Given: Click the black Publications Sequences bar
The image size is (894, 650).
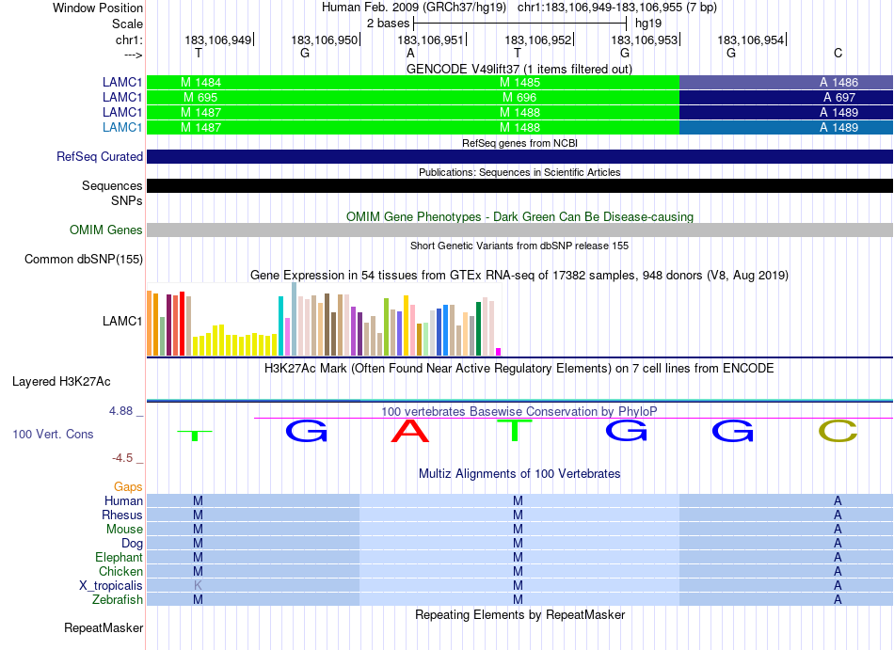Looking at the screenshot, I should (x=519, y=185).
